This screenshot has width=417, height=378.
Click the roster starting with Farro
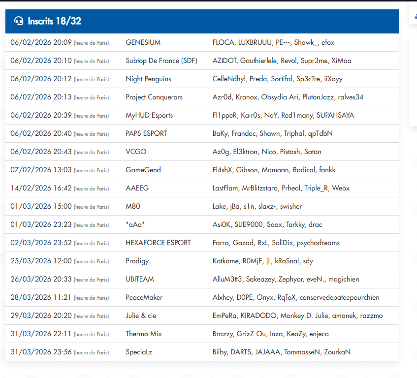(x=276, y=243)
